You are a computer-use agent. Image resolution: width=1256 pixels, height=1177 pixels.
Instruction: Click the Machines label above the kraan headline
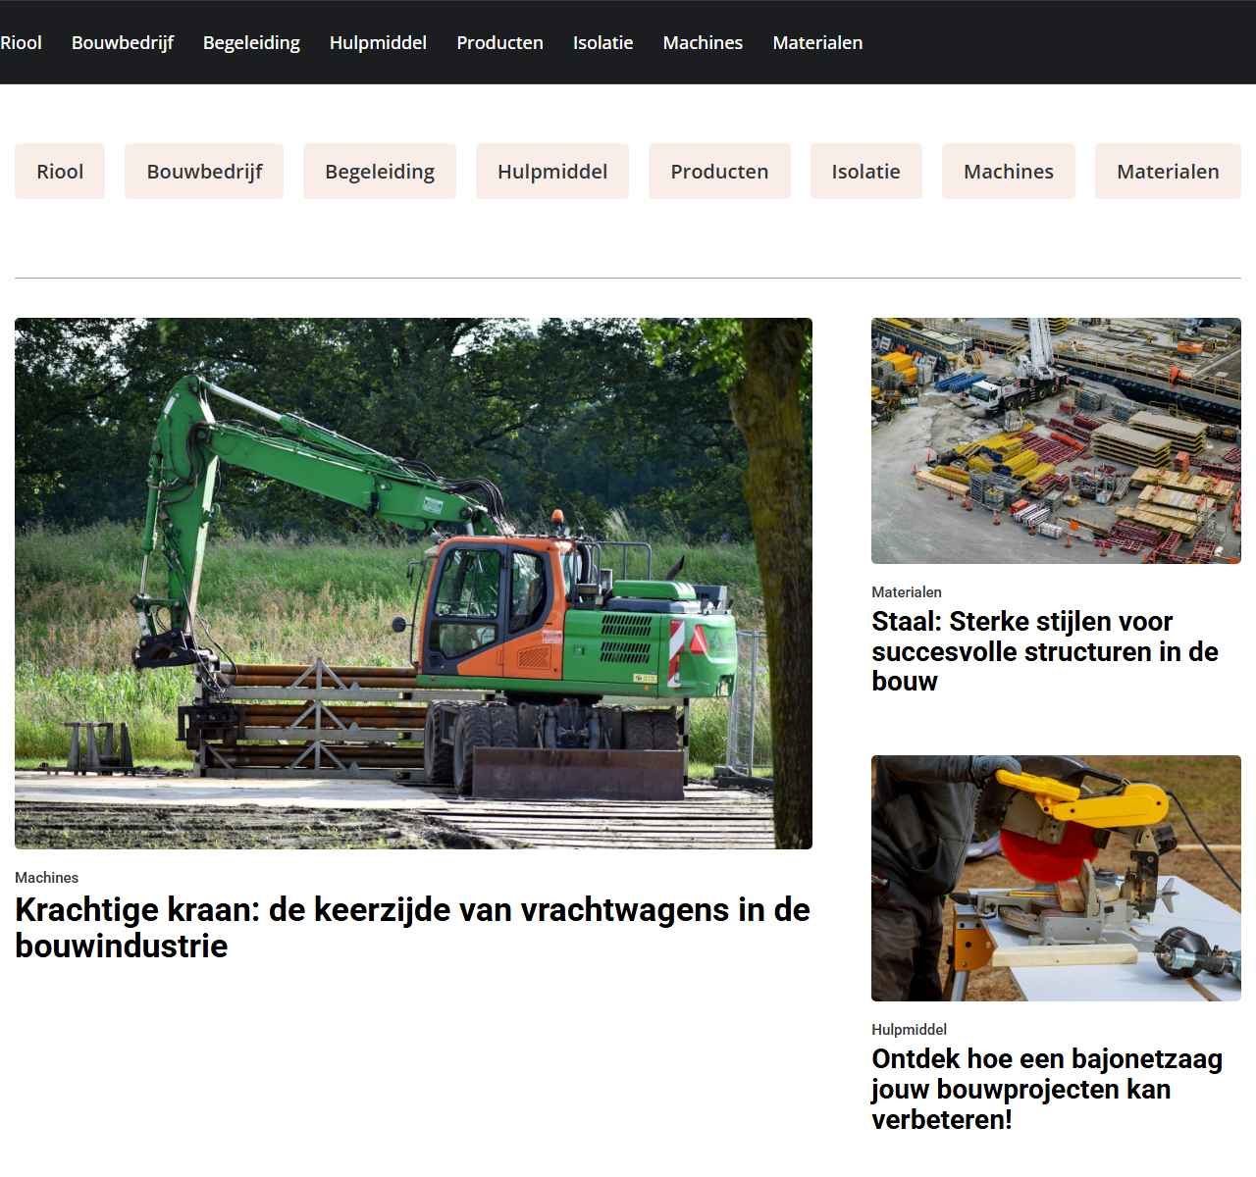tap(46, 878)
